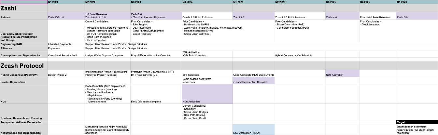
Task: Click the Q3 2024 column header
Action: (x=156, y=2)
